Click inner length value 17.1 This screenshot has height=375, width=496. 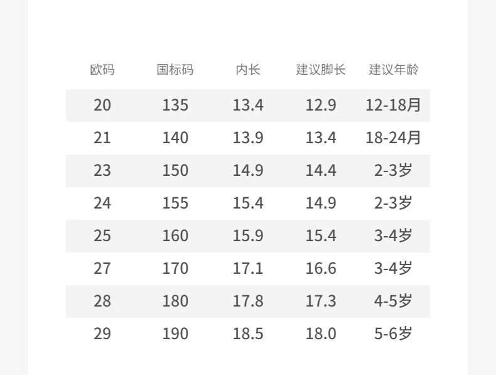point(248,268)
